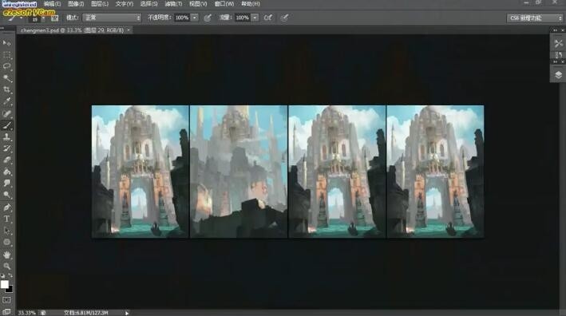
Task: Open the Layers panel icon
Action: tap(558, 75)
